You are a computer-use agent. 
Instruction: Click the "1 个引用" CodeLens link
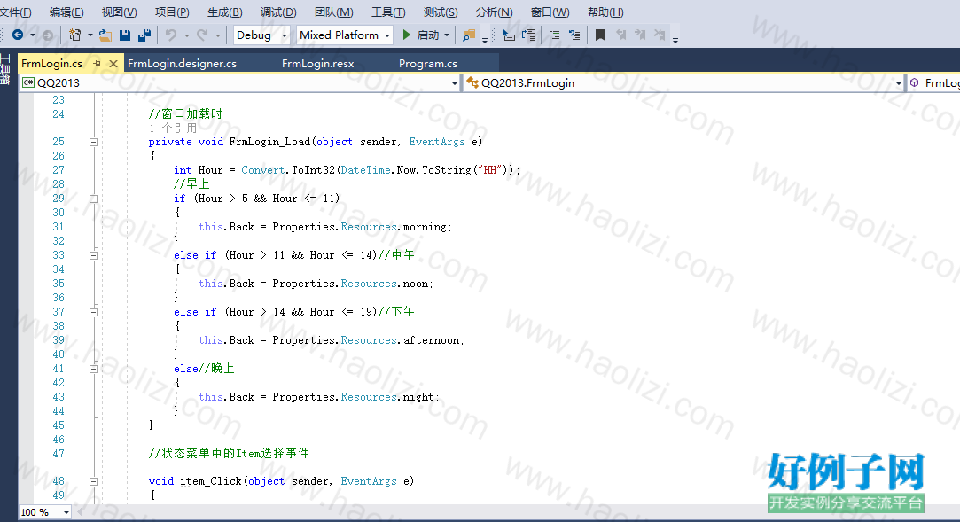pos(173,128)
